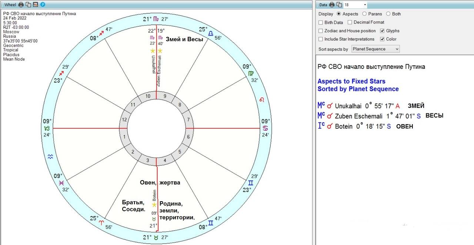Print the Wheel chart using printer icon
Screen dimensions: 474x245
click(21, 4)
